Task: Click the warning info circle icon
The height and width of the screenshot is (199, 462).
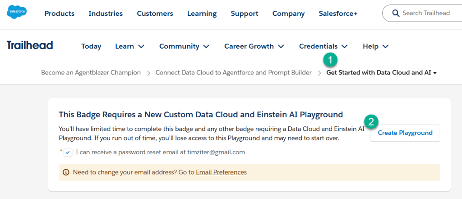Action: pos(66,172)
